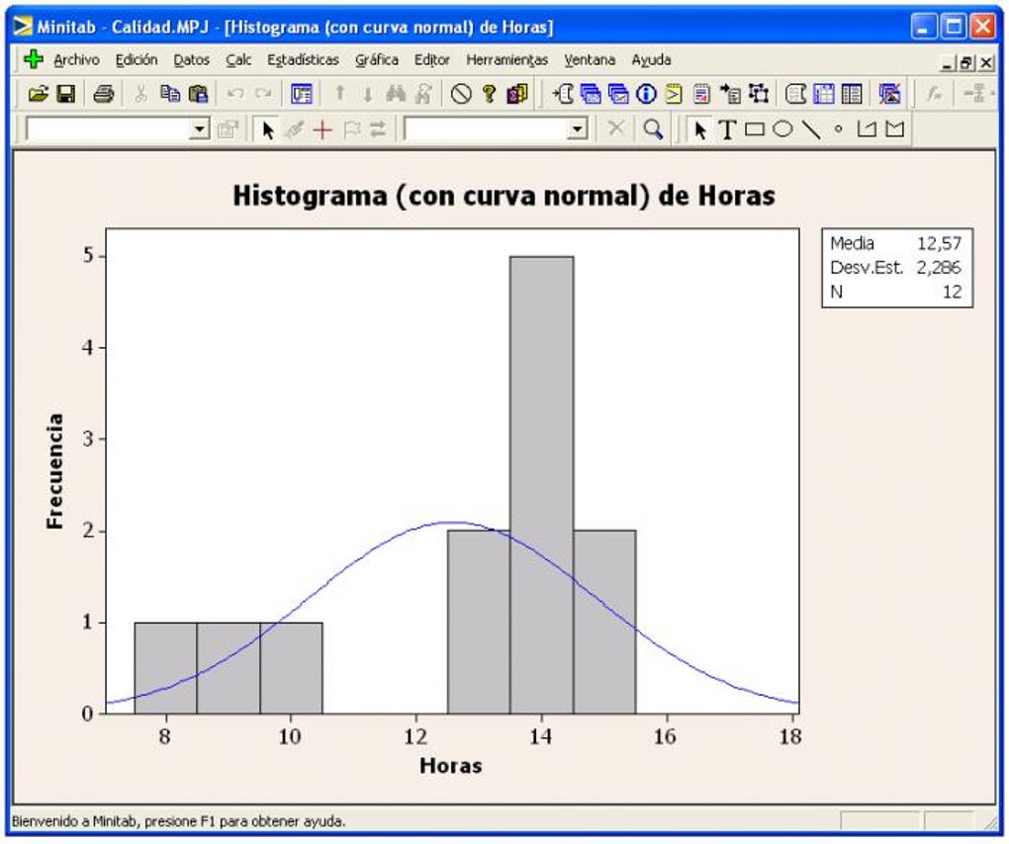Open the Datos menu
1009x844 pixels.
coord(191,59)
